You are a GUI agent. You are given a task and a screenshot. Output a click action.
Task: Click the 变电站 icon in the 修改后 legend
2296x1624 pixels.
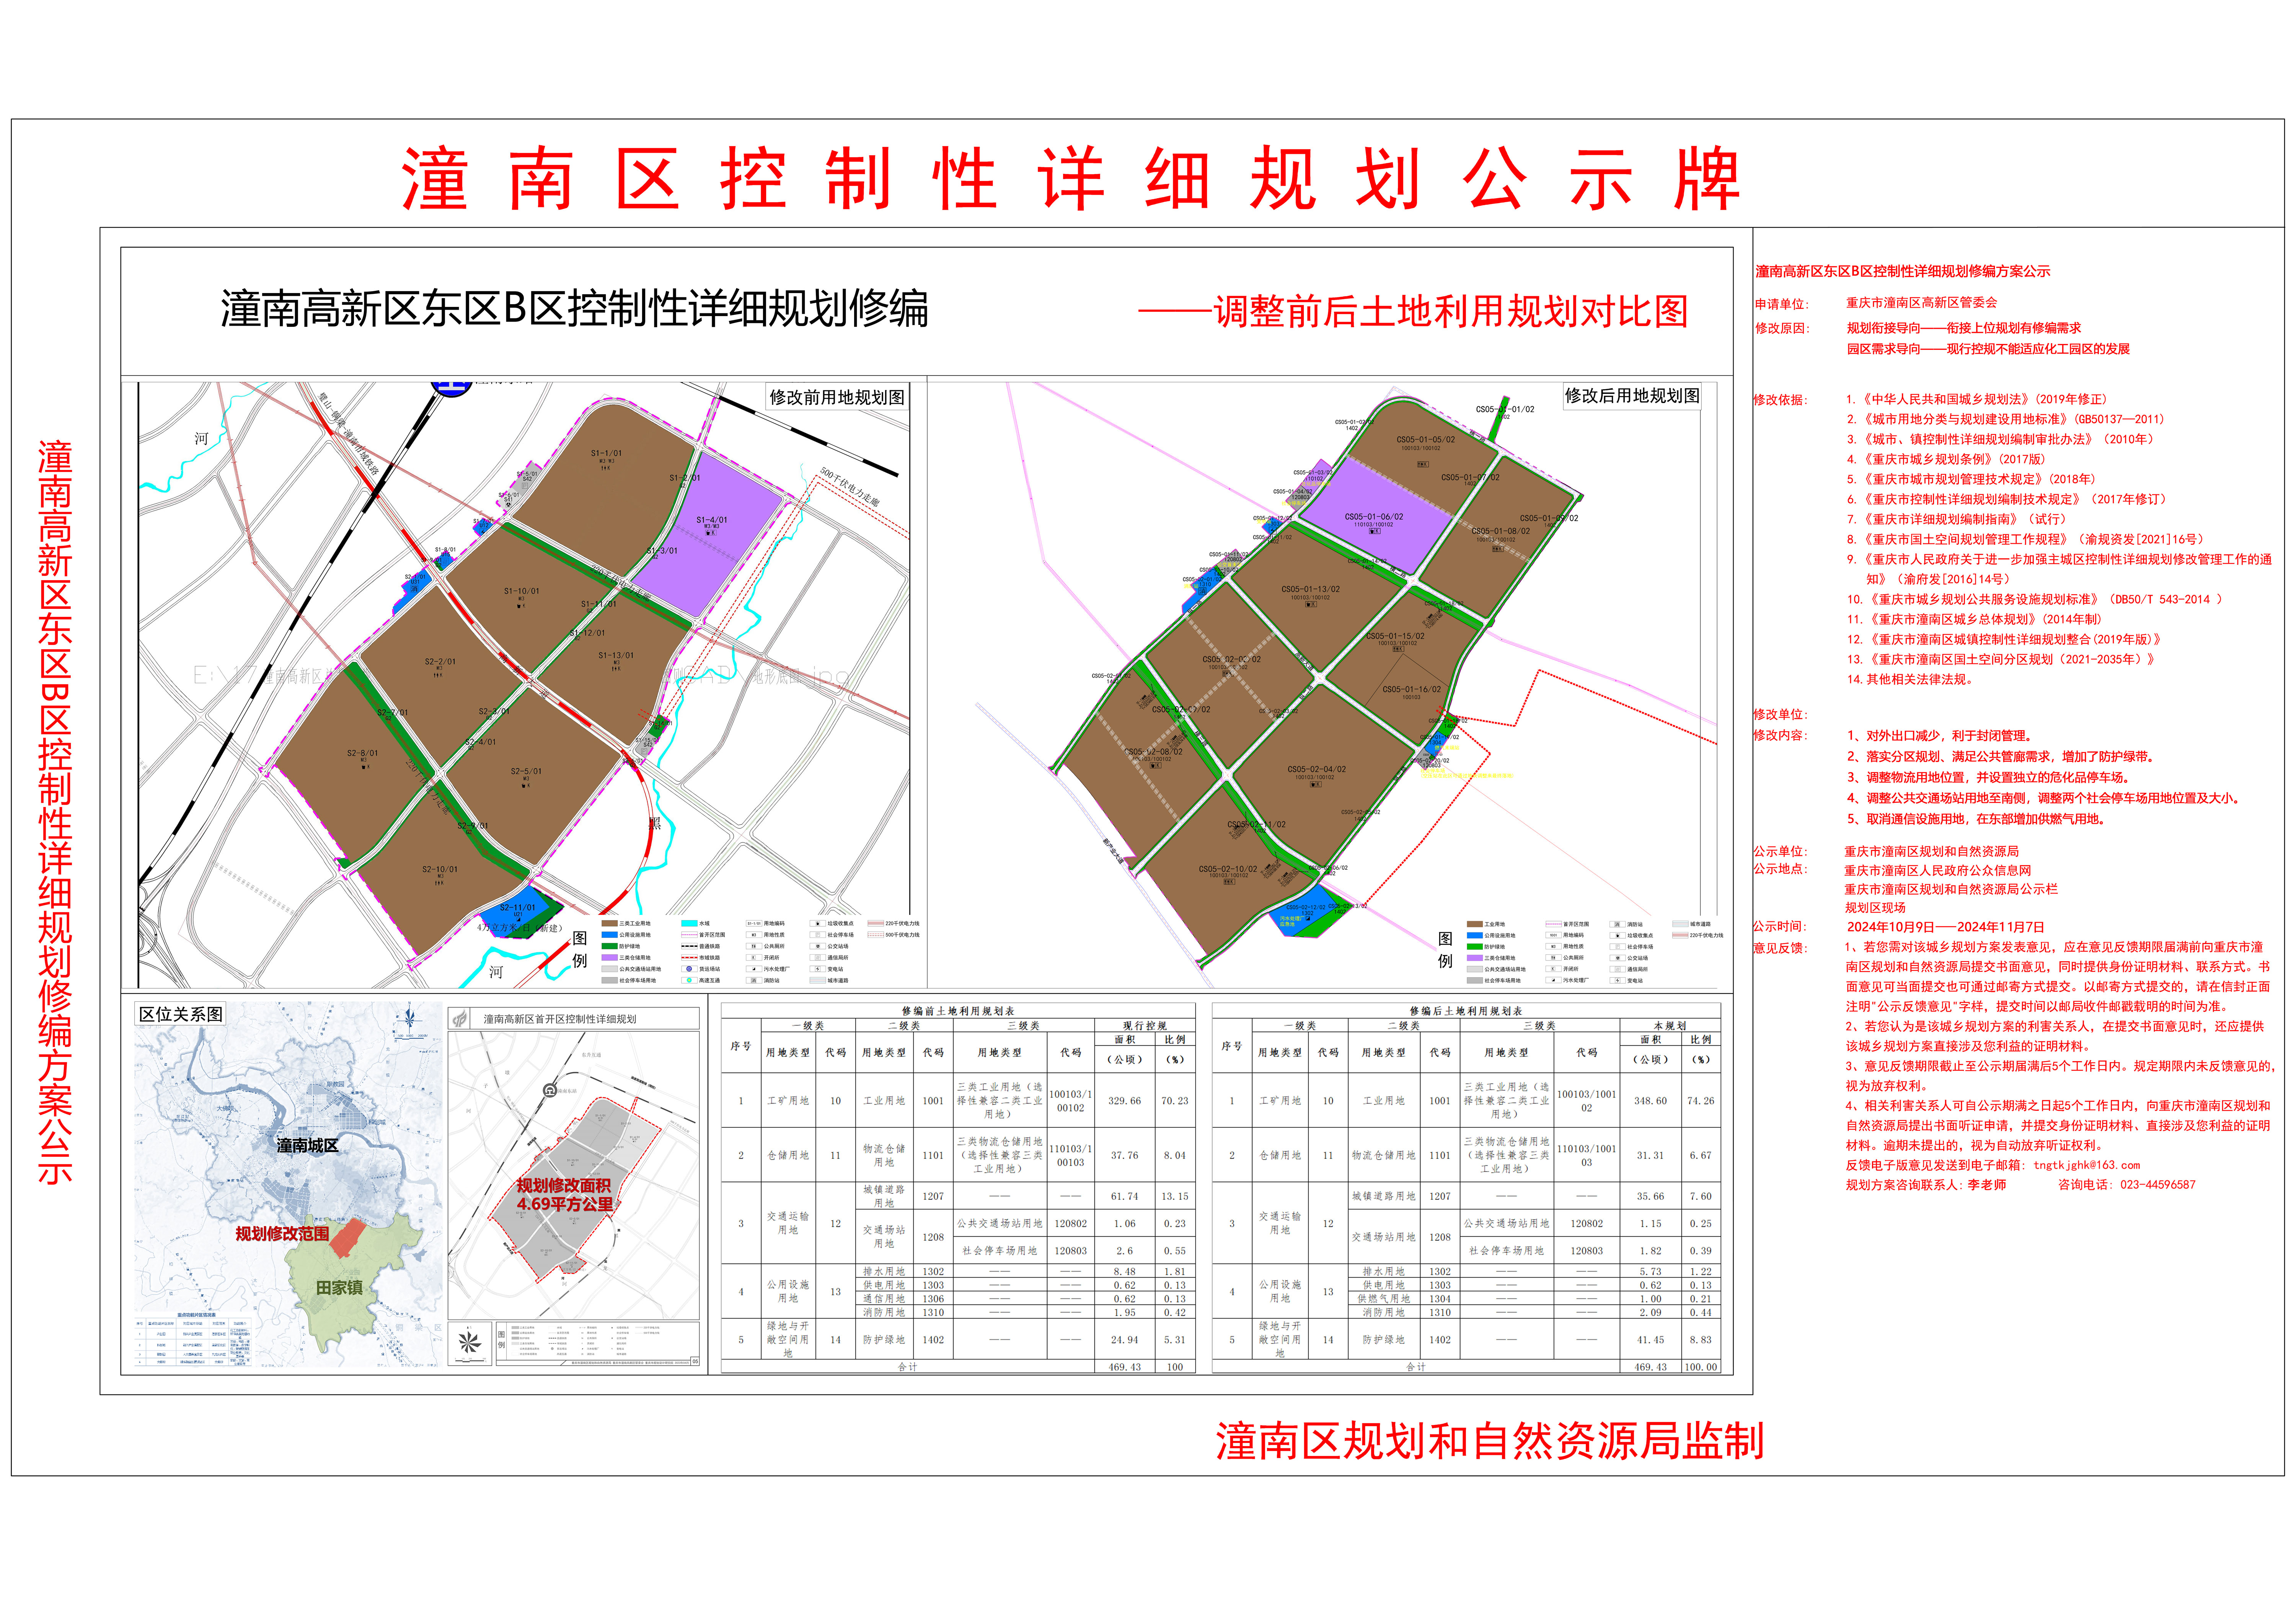pyautogui.click(x=1618, y=980)
